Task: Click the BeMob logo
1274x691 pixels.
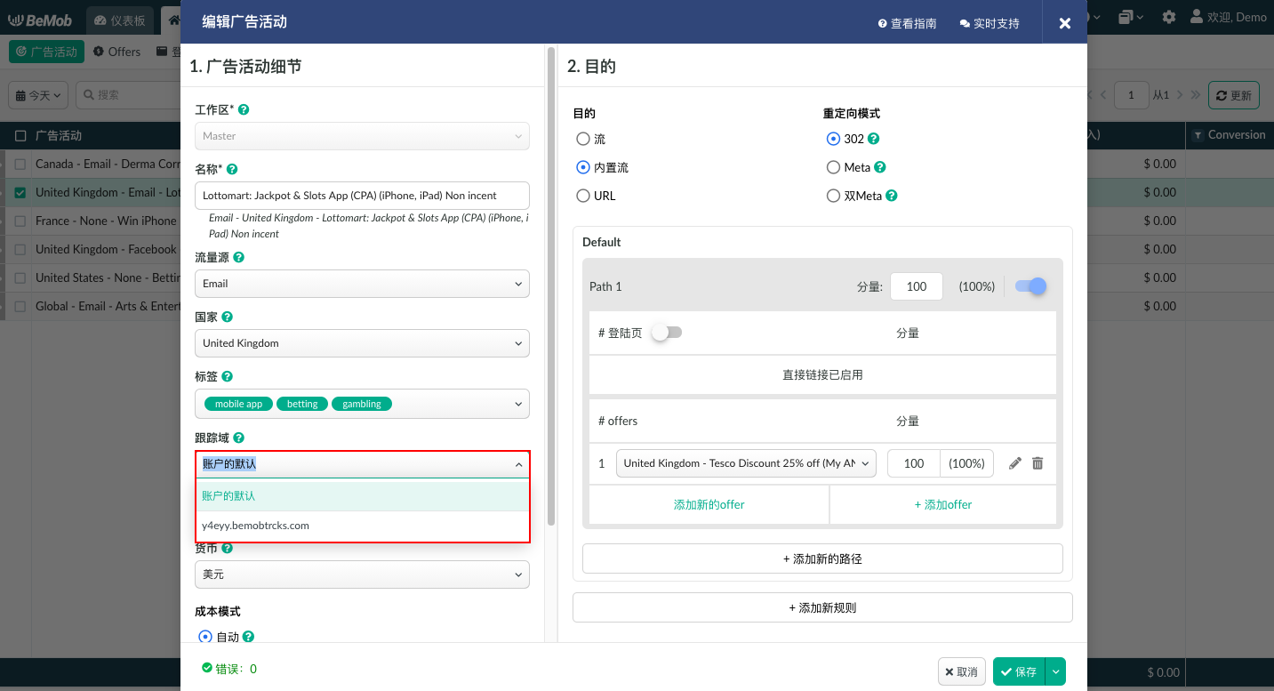Action: click(x=40, y=20)
